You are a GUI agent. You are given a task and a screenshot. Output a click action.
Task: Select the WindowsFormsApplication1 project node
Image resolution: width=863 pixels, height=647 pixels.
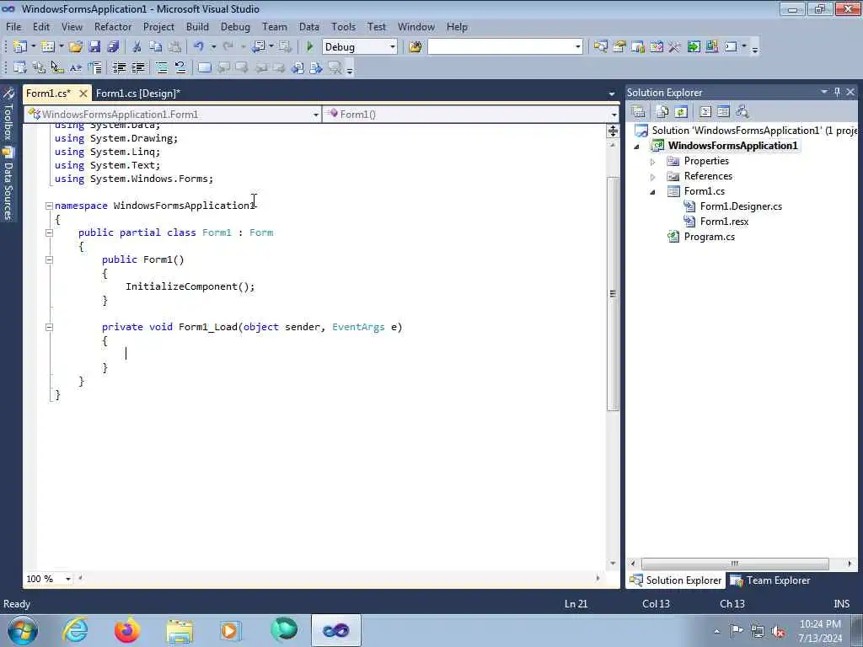tap(732, 146)
